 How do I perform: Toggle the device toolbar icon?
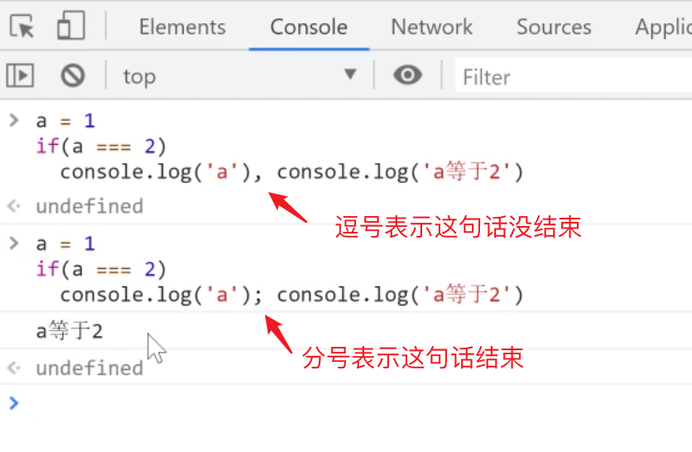tap(71, 25)
